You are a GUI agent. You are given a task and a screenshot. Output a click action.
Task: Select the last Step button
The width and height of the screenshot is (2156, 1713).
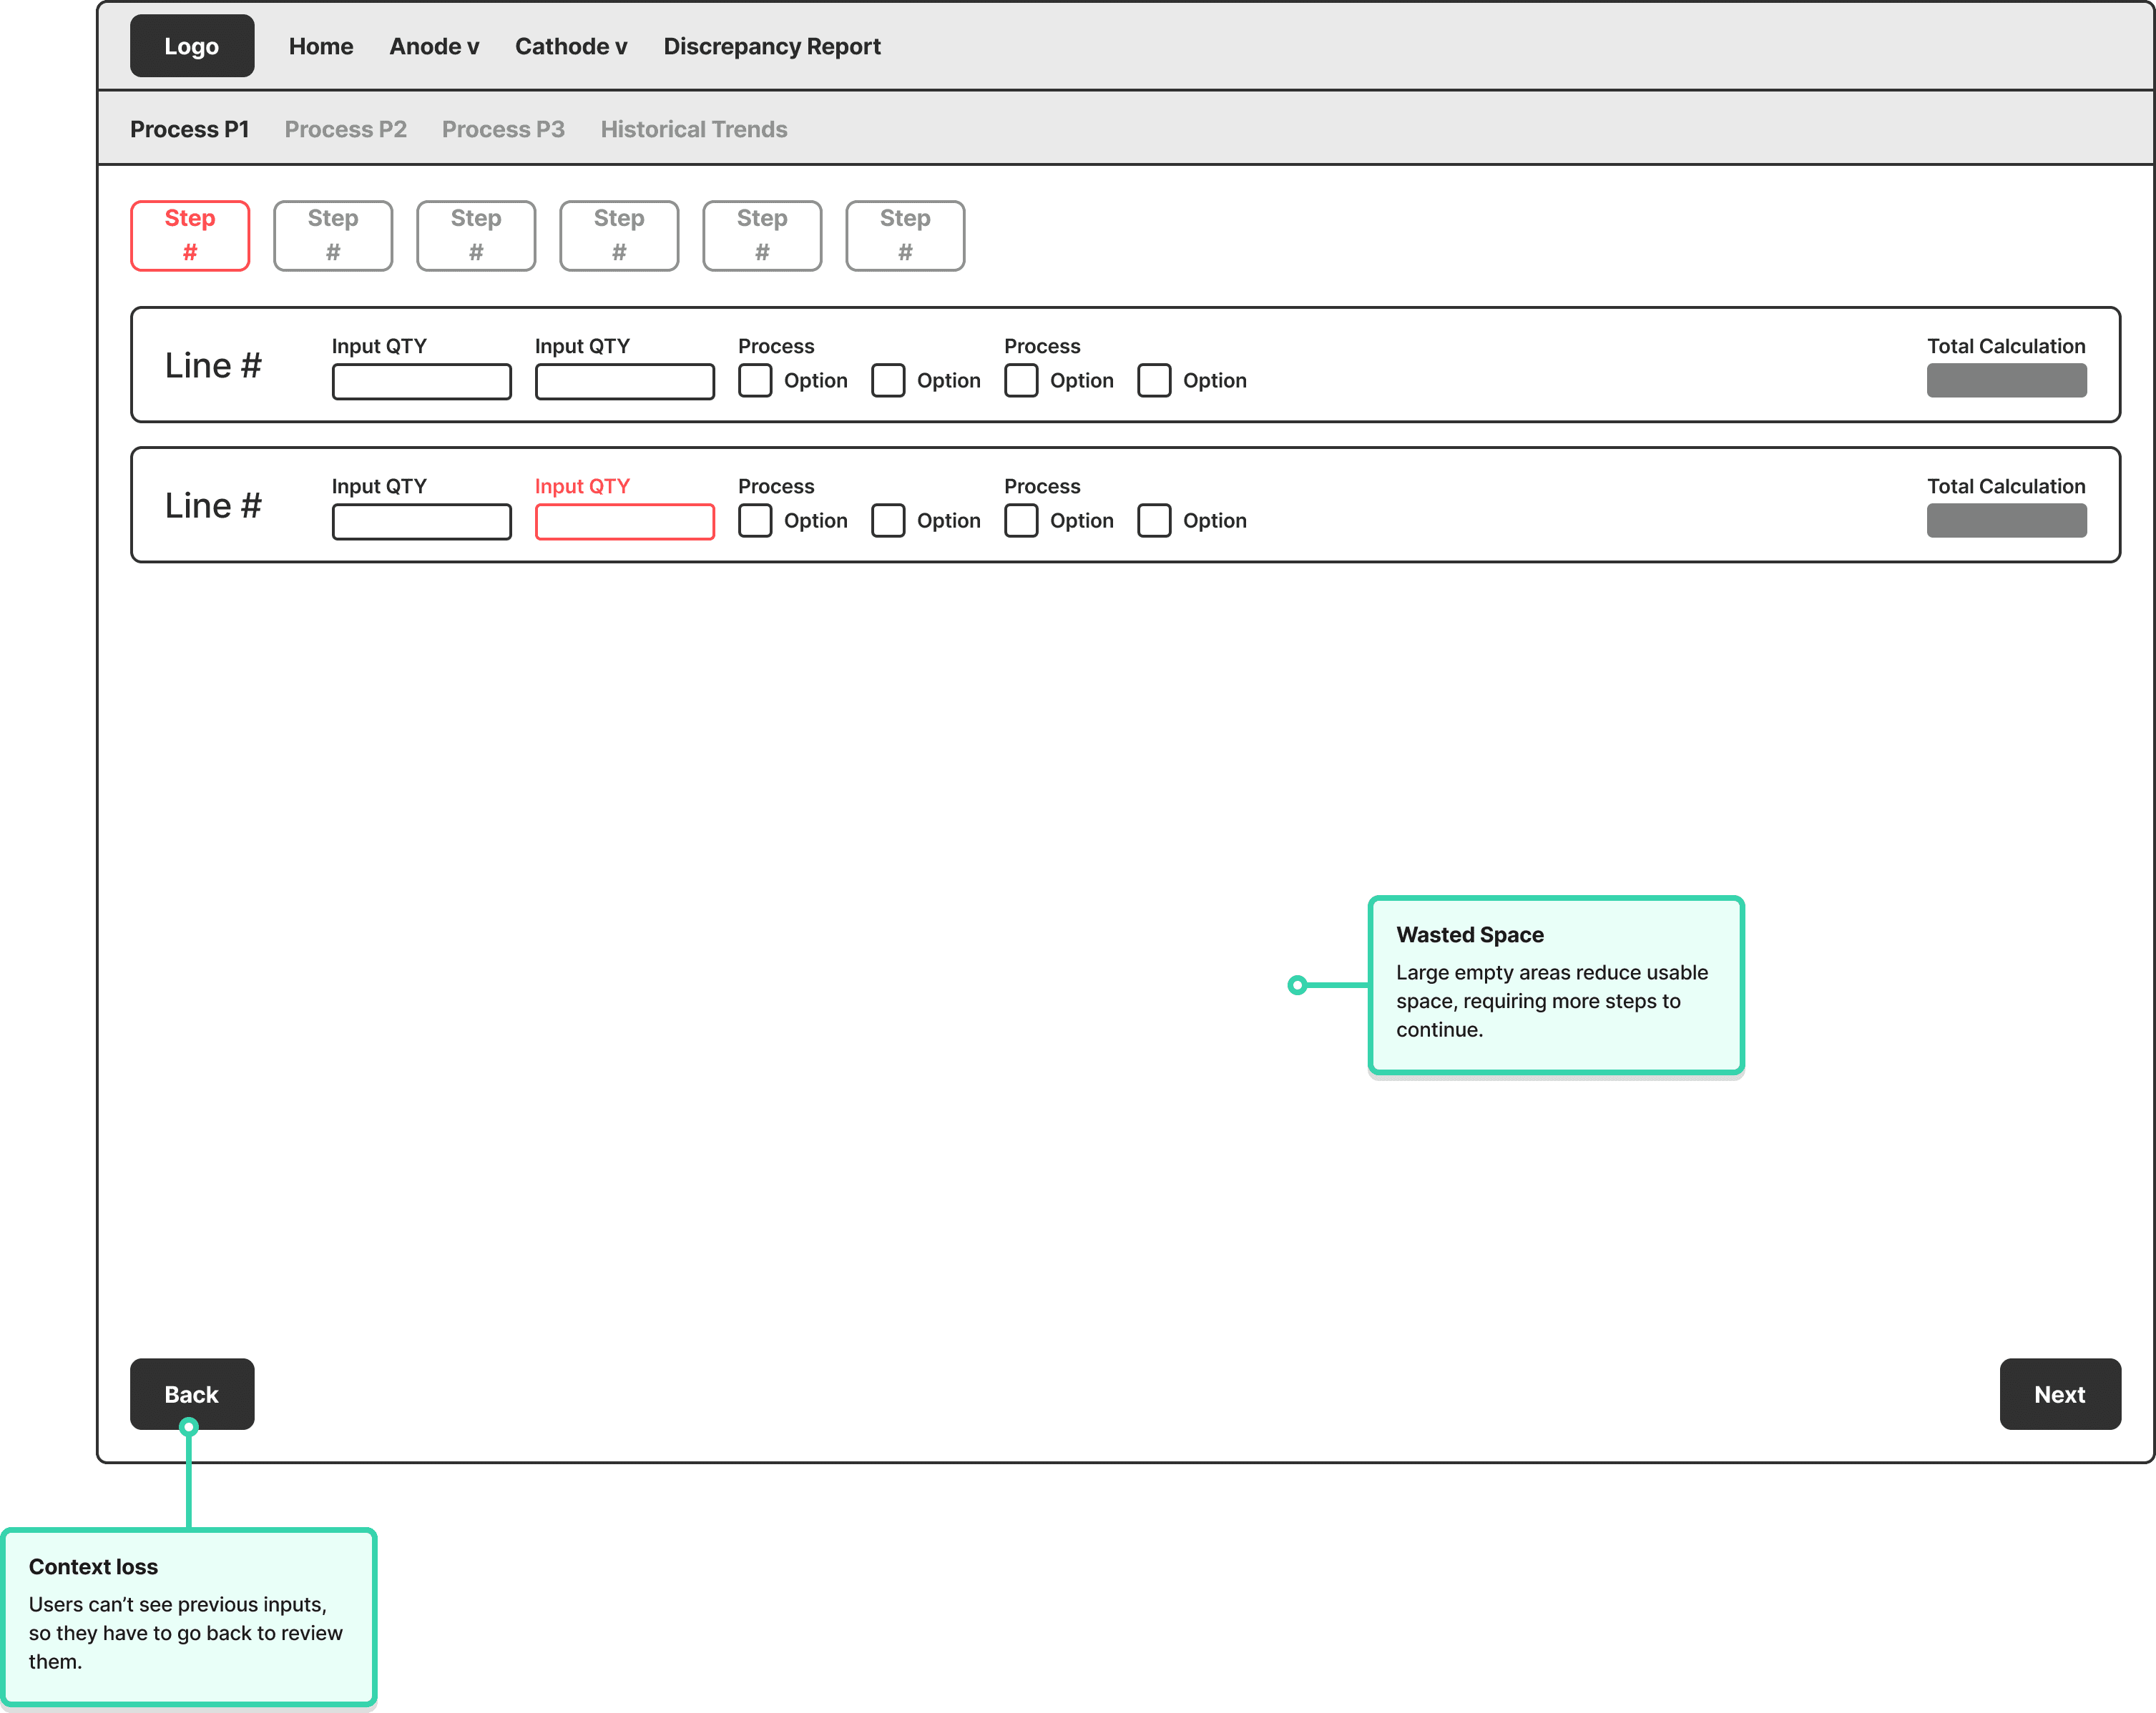tap(904, 236)
